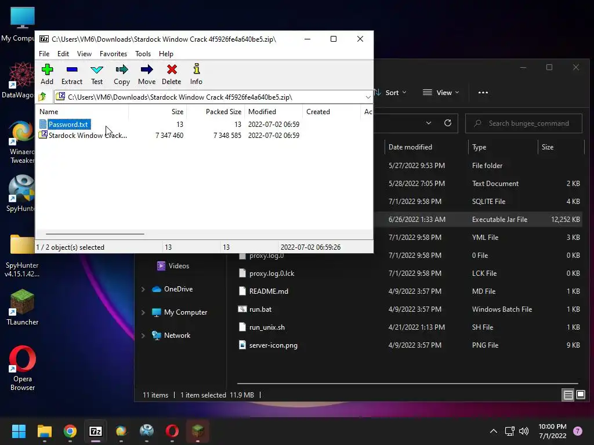
Task: Click the Extract toolbar icon
Action: (x=71, y=74)
